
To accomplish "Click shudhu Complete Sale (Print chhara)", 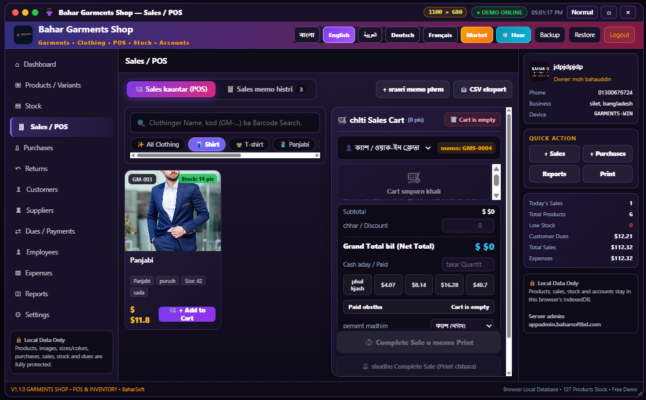I will click(x=419, y=366).
